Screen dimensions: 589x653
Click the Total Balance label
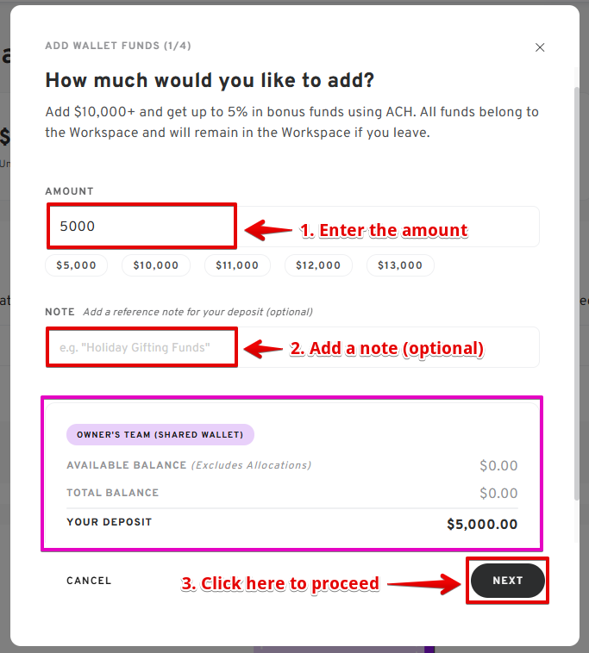[x=112, y=493]
